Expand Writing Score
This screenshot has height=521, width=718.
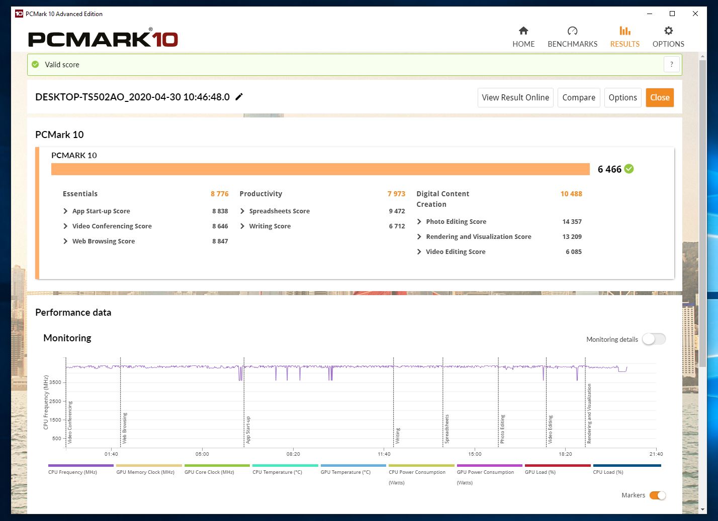coord(242,226)
